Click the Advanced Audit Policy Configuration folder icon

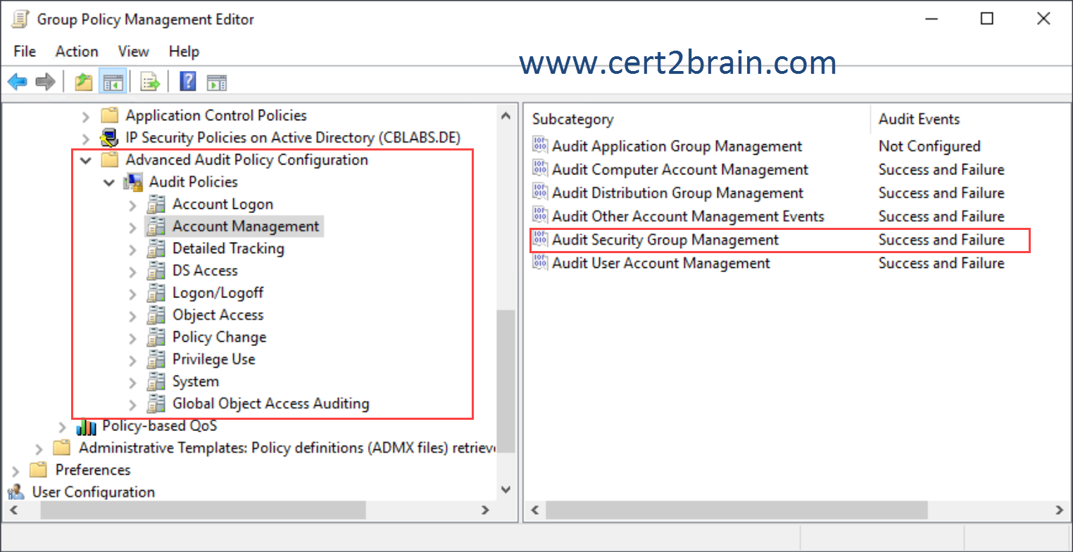coord(109,160)
